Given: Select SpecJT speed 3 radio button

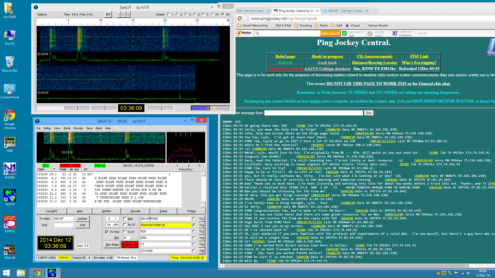Looking at the screenshot, I should point(186,14).
